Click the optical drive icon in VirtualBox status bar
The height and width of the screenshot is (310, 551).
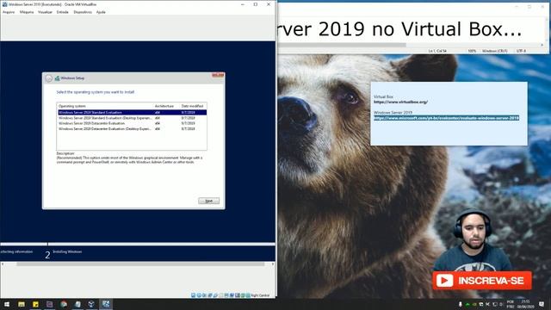pyautogui.click(x=199, y=295)
